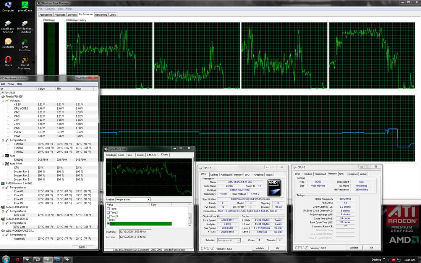This screenshot has height=263, width=421.
Task: Open the cpuz64.exe desktop shortcut
Action: 8,24
